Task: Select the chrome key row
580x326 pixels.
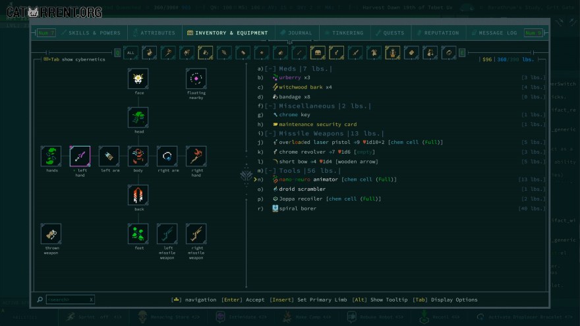Action: [401, 114]
